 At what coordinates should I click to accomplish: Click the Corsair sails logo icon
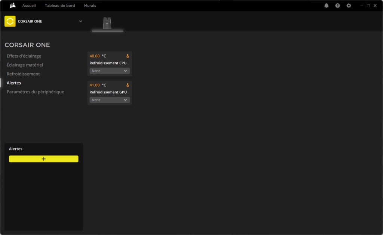12,6
